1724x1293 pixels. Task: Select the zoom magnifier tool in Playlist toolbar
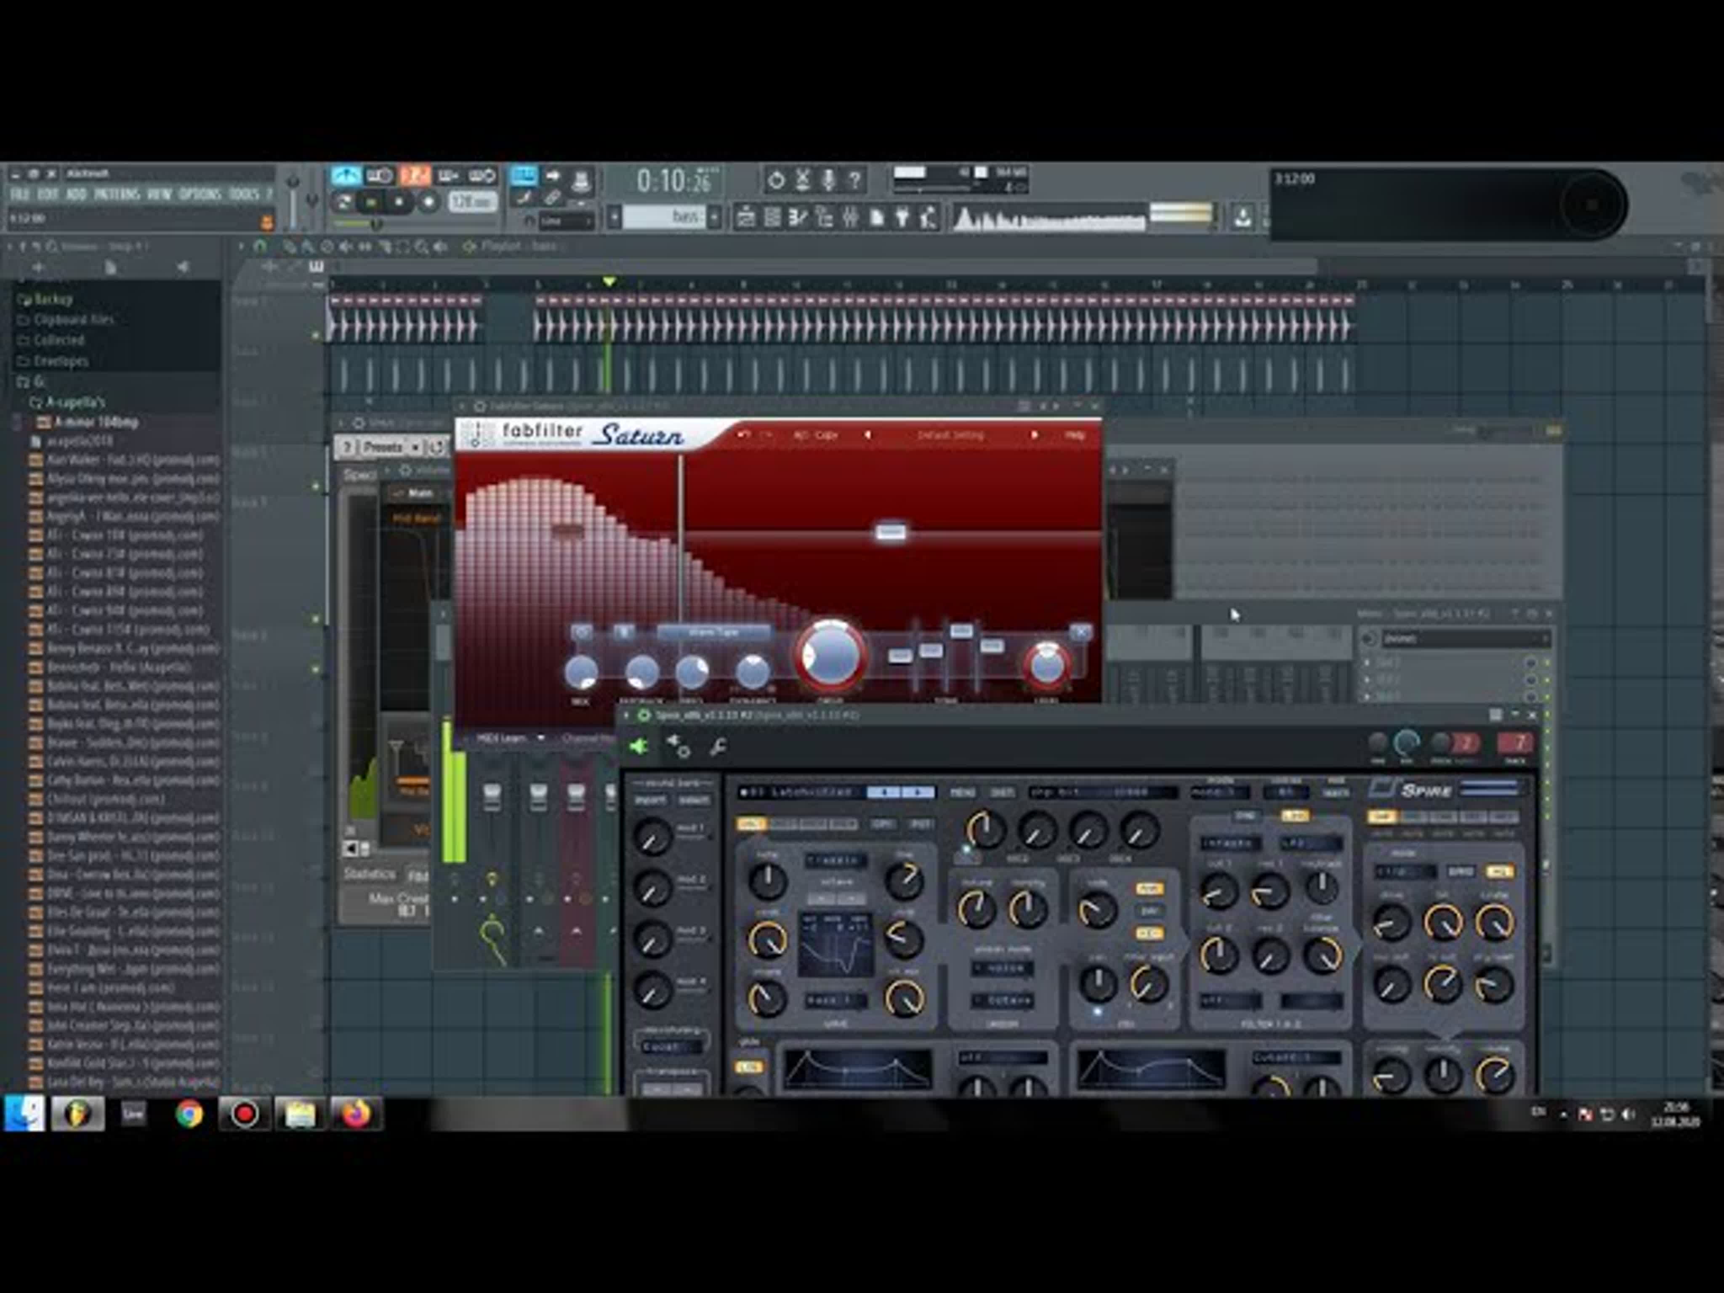point(422,247)
